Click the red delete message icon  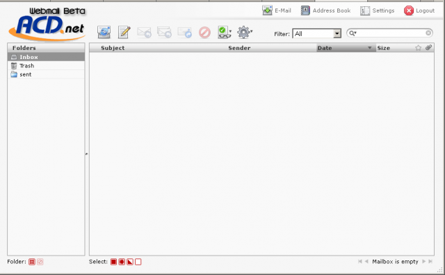pyautogui.click(x=204, y=33)
